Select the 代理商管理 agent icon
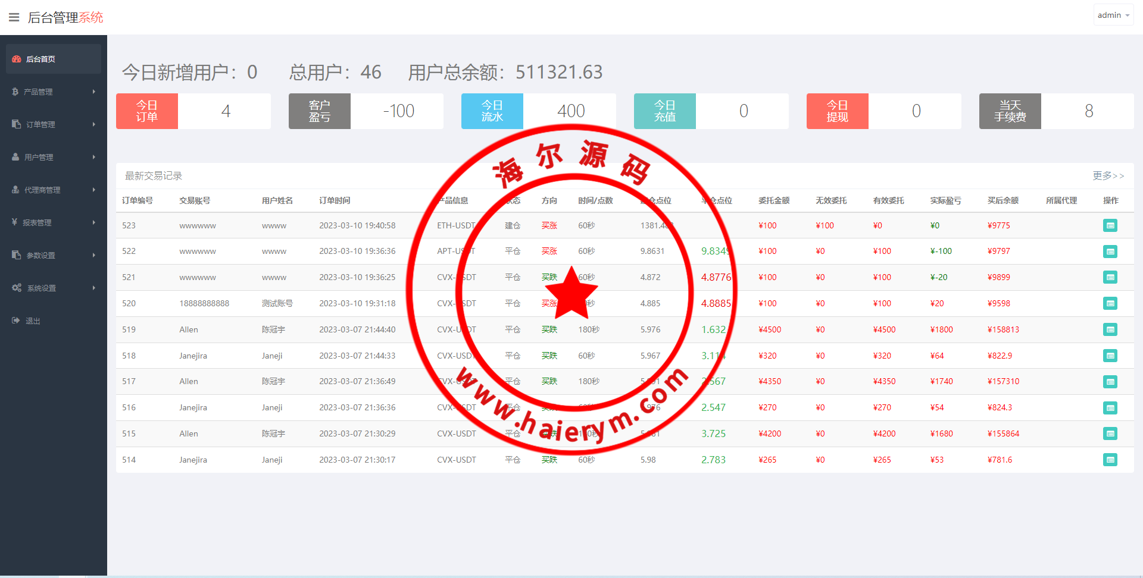Viewport: 1143px width, 578px height. coord(15,189)
